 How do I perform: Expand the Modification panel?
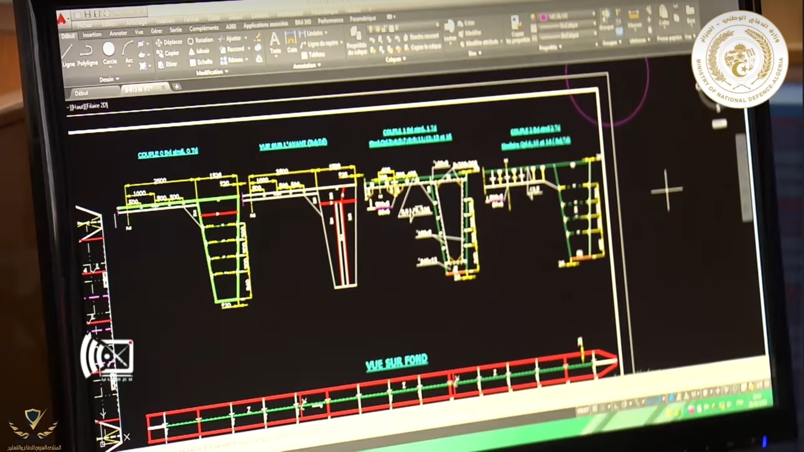point(212,72)
